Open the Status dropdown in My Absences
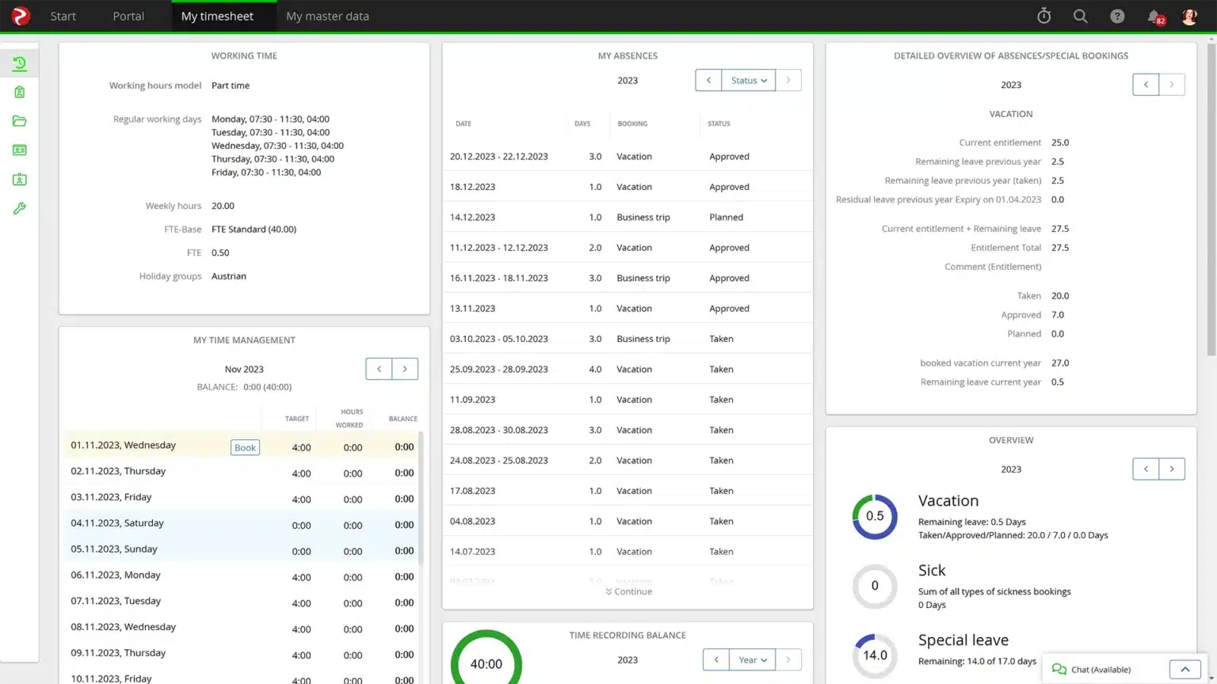The image size is (1217, 684). [x=749, y=81]
